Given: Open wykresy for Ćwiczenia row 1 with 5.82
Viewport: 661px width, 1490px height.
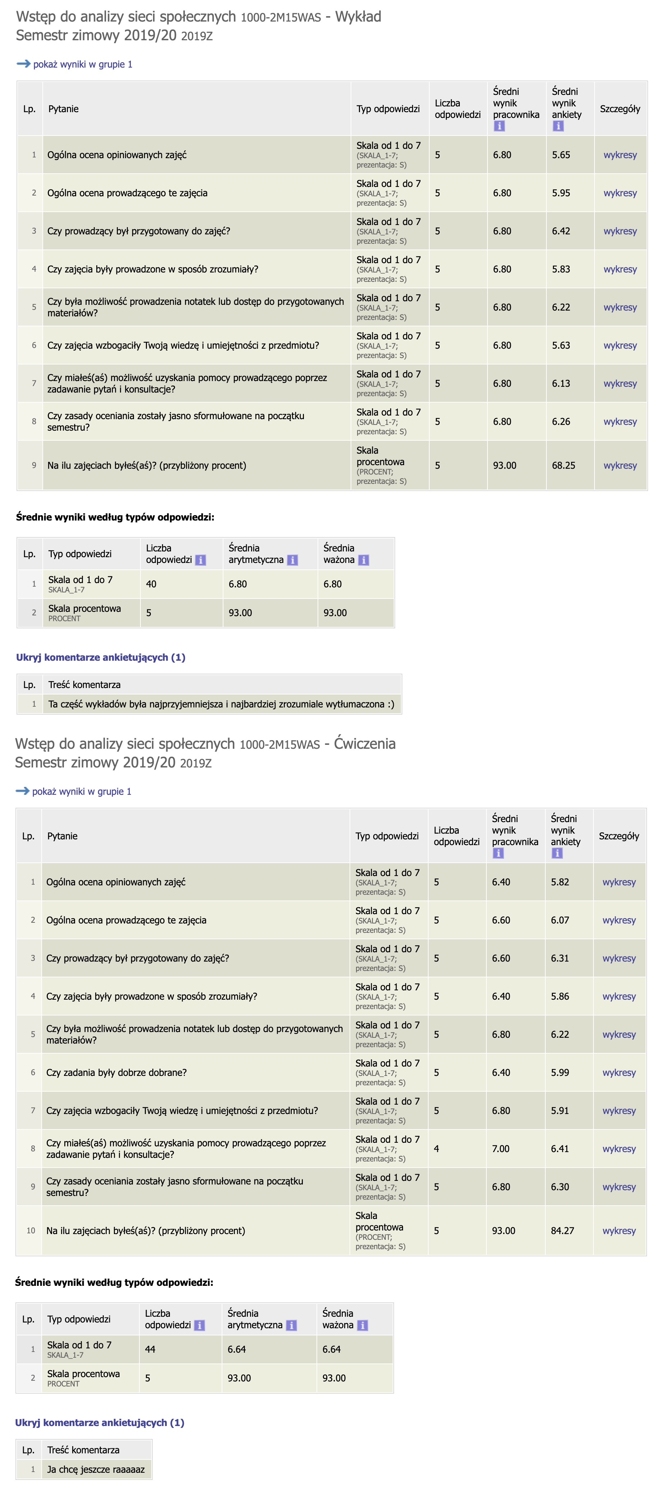Looking at the screenshot, I should [x=619, y=882].
